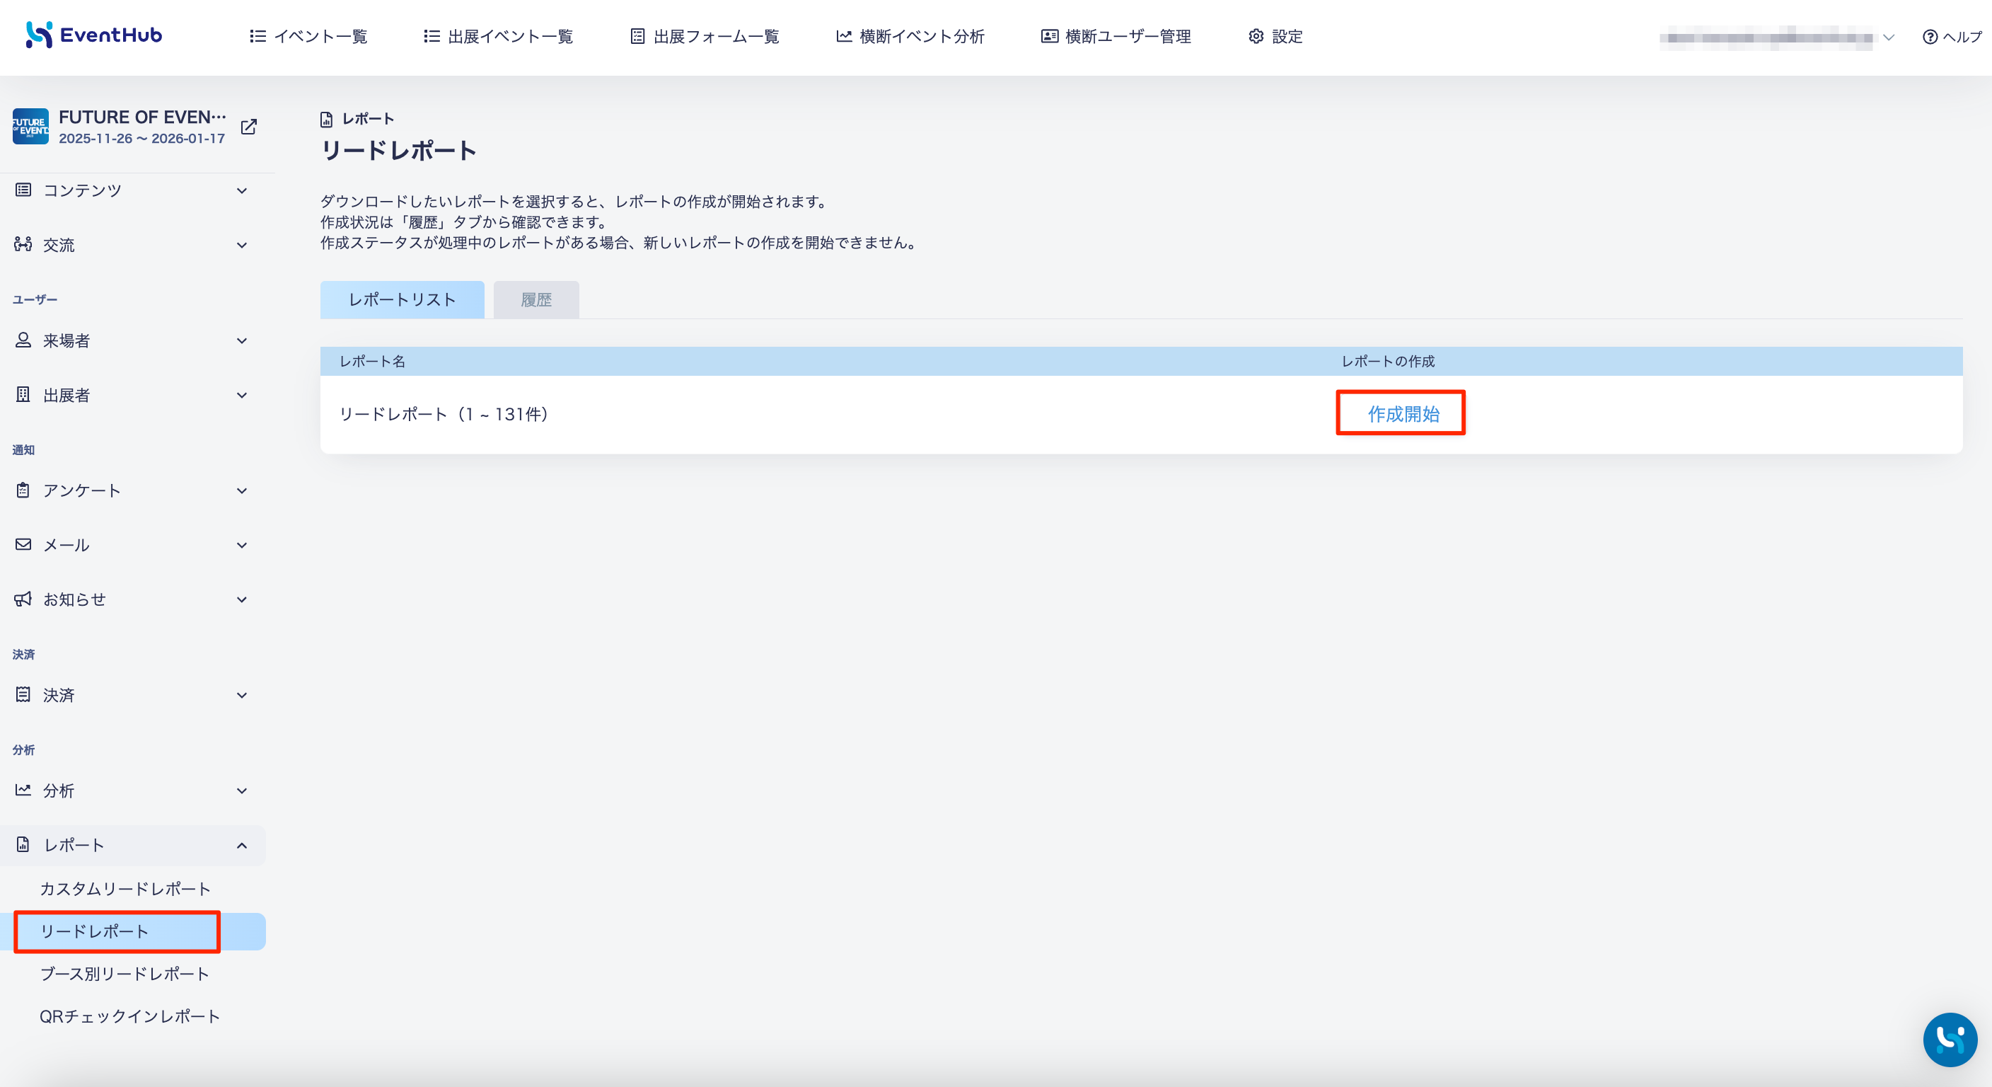This screenshot has height=1087, width=1992.
Task: Click the breadcrumb レポート document icon
Action: pos(326,119)
